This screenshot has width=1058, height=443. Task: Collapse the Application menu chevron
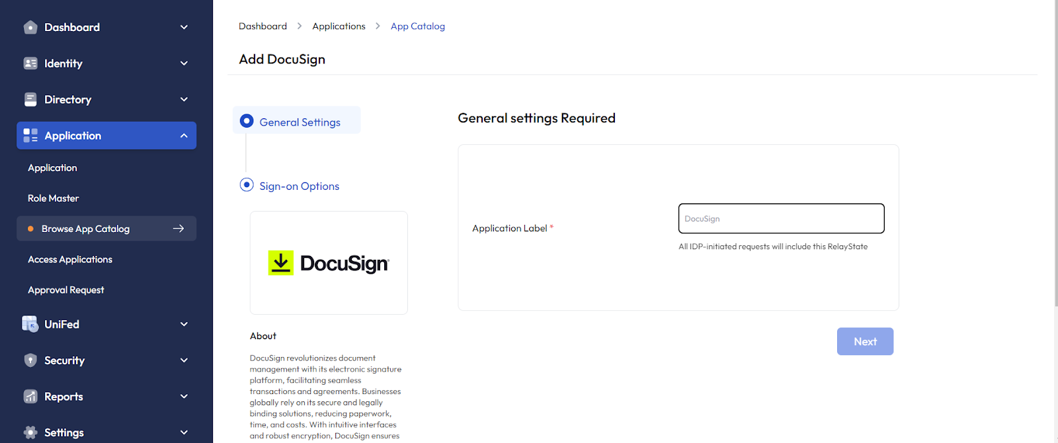point(184,136)
